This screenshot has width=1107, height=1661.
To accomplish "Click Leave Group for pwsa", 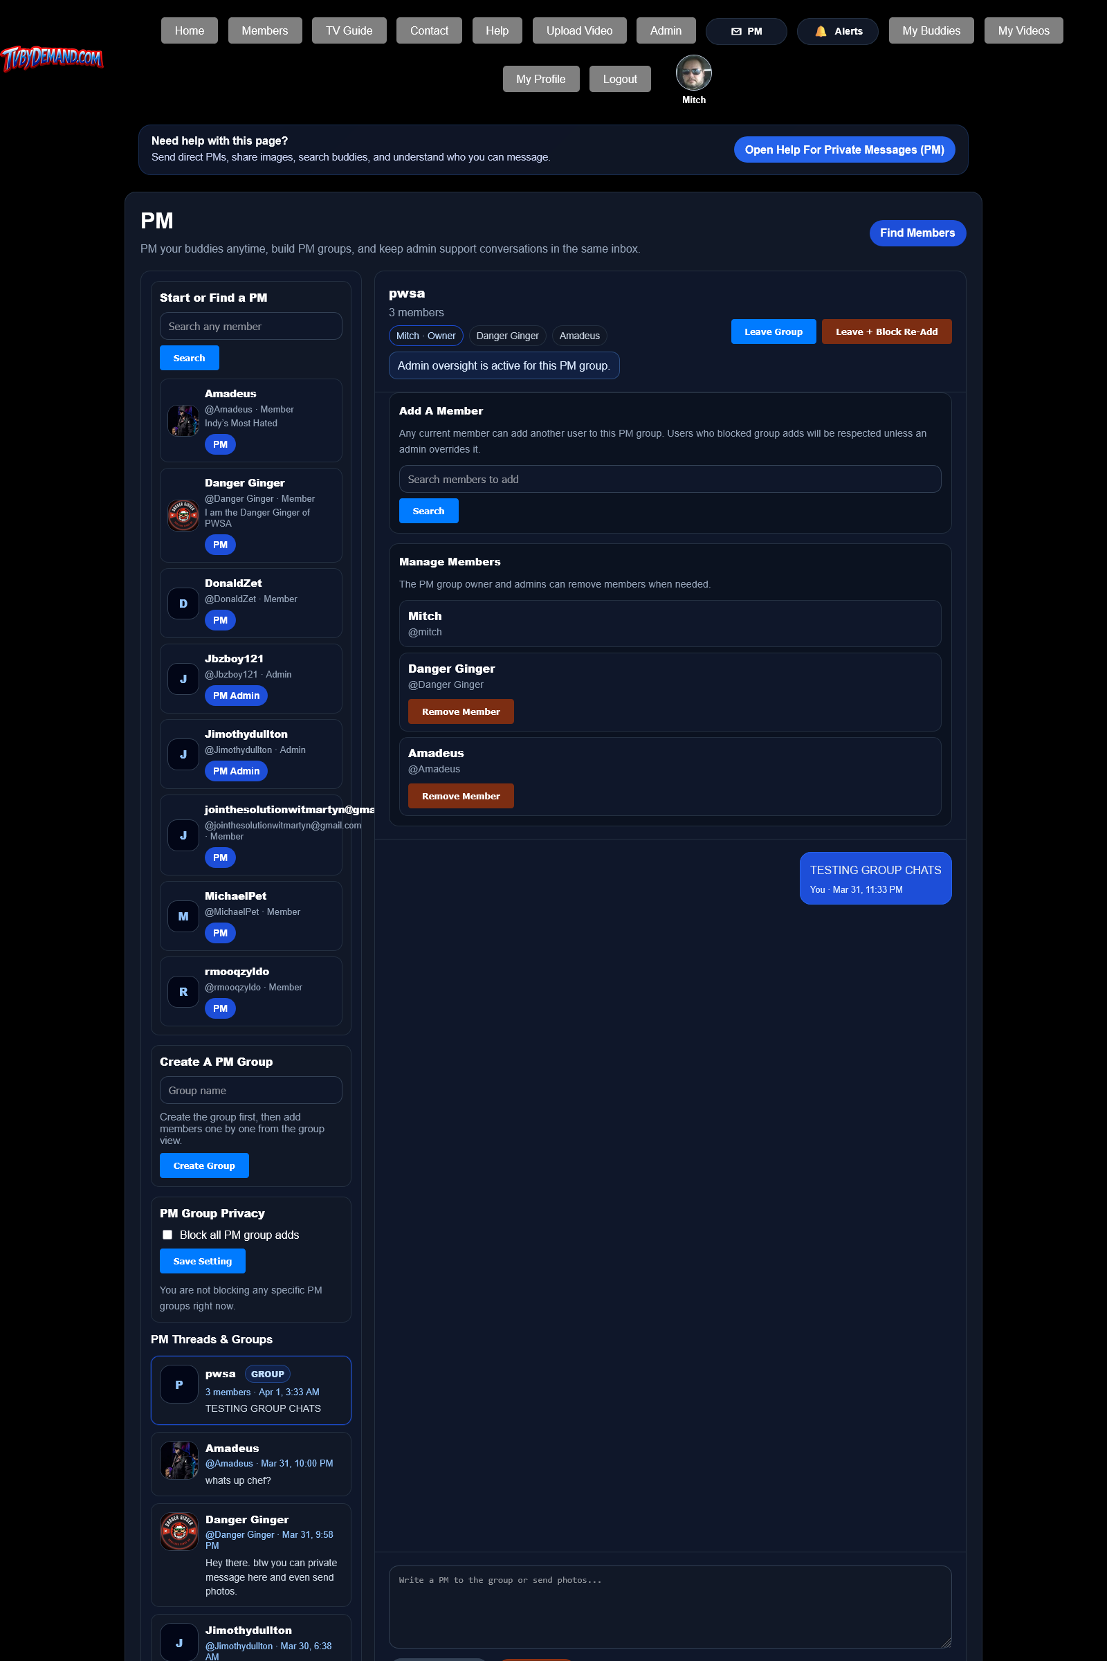I will 772,332.
